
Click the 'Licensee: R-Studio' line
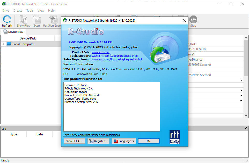click(76, 85)
